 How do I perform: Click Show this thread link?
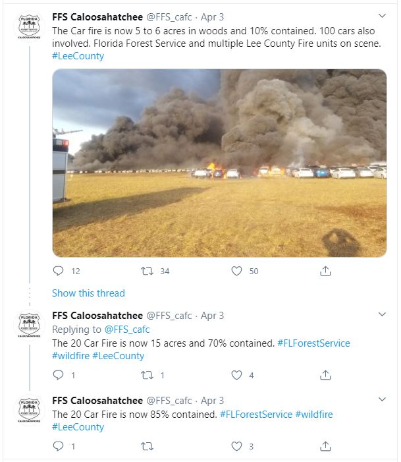click(x=88, y=293)
